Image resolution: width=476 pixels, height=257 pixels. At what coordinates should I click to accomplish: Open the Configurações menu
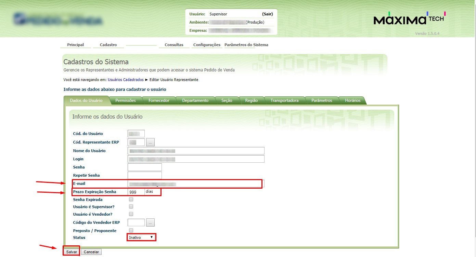click(207, 45)
